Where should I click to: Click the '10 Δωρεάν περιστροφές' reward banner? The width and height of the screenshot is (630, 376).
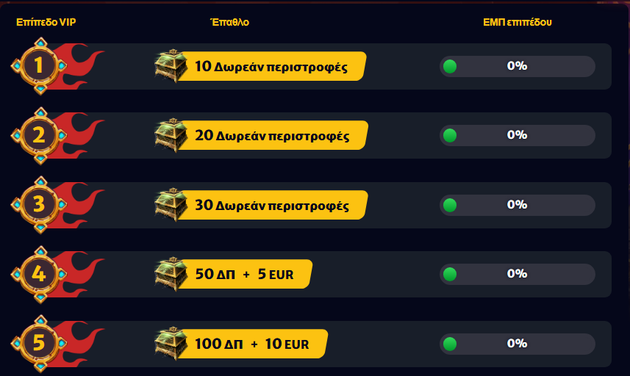point(271,66)
